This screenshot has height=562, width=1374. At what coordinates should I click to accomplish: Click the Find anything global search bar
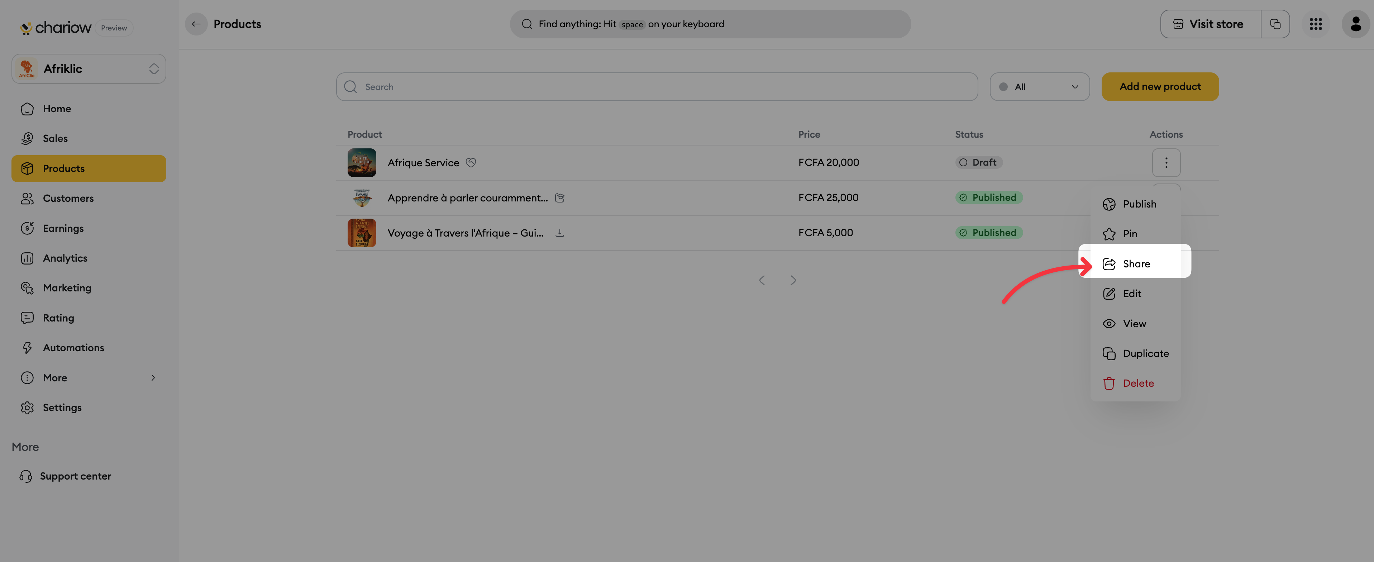(x=710, y=24)
